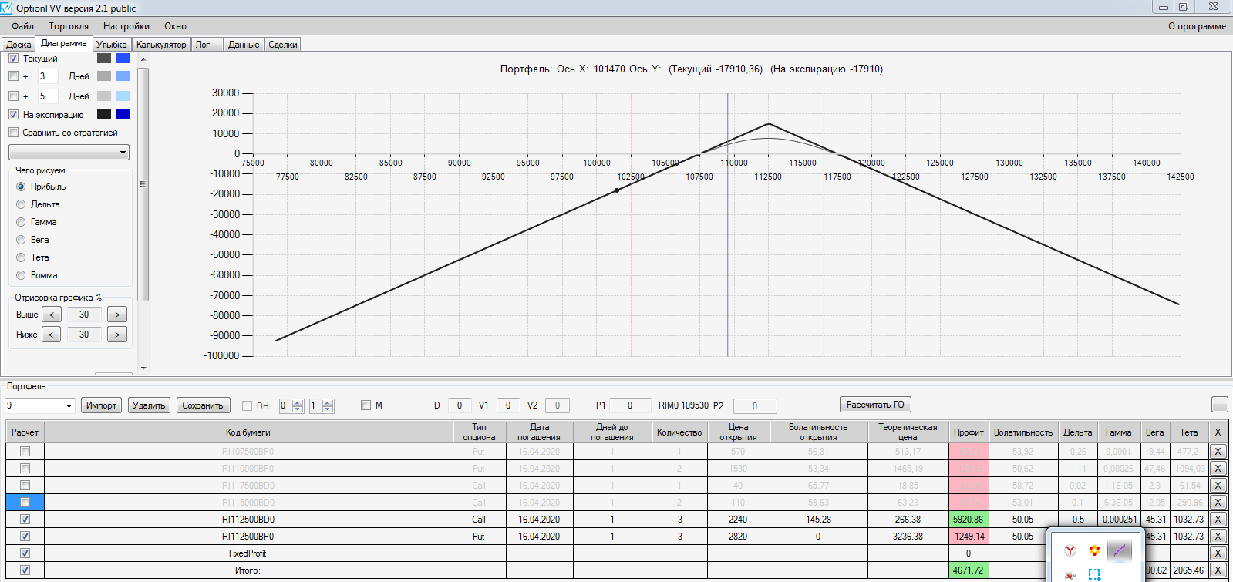Switch to the Калькулятор tab
Screen dimensions: 1233x582
pos(161,45)
